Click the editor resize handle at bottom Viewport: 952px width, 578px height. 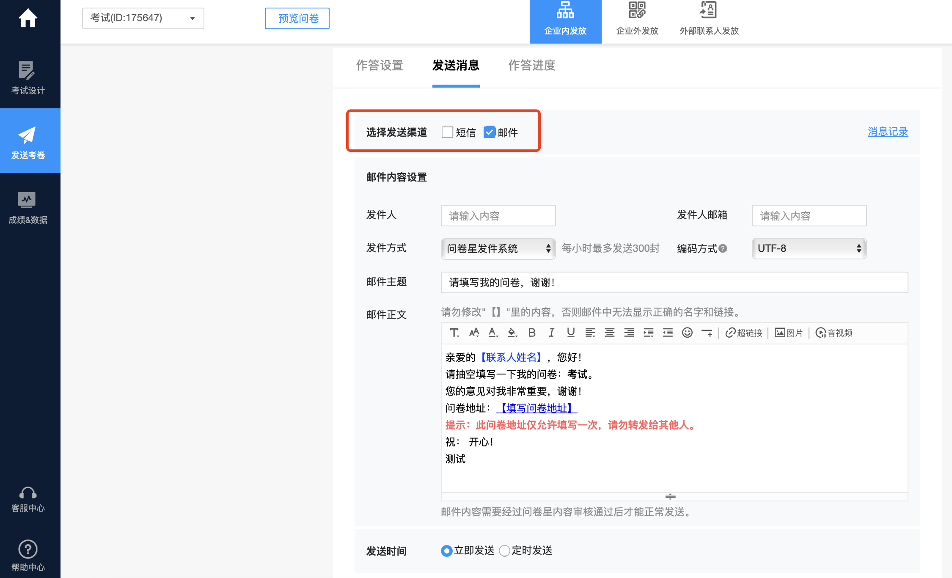(670, 497)
